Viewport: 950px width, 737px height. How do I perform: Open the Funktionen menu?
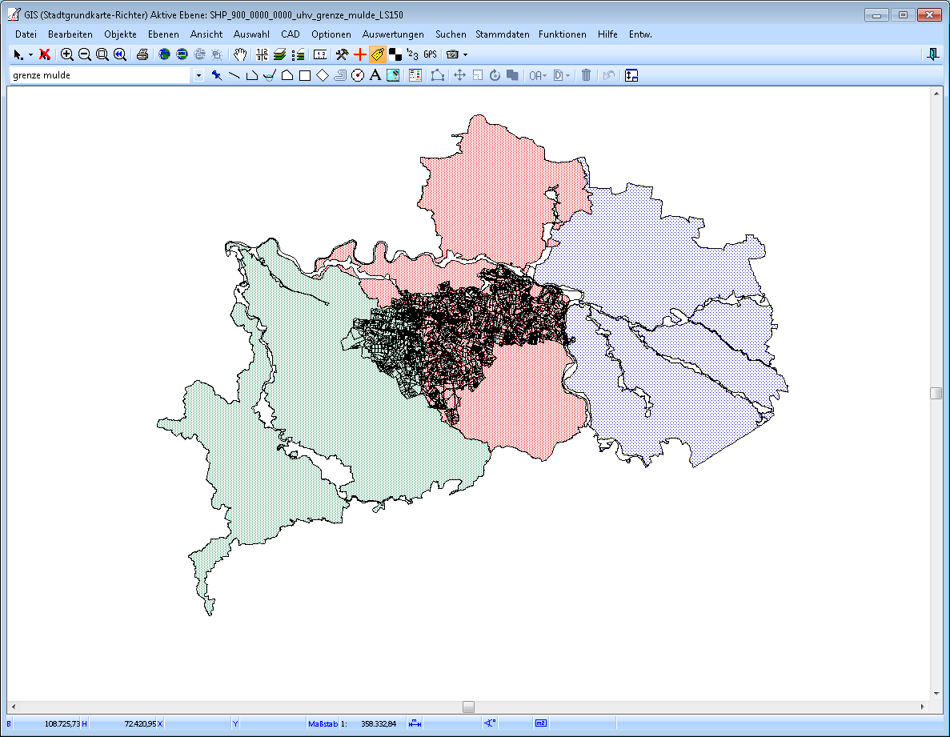[x=563, y=34]
